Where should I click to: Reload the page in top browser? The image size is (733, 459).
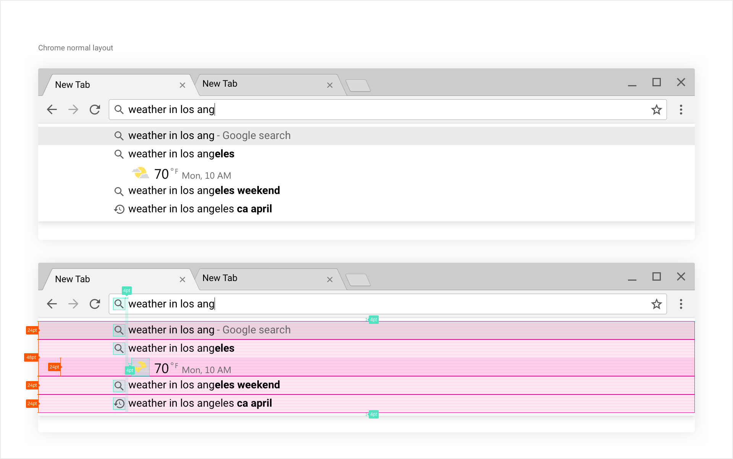click(95, 110)
